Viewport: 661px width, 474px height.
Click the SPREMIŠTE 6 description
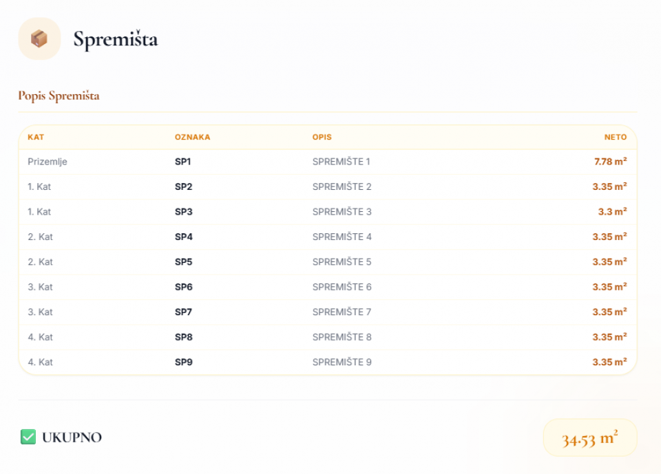point(342,287)
